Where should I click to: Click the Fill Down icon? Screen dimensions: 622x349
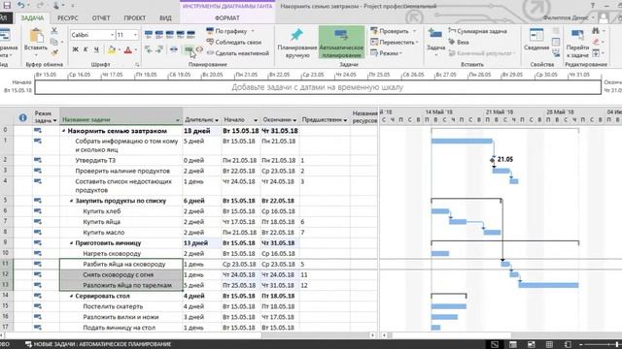tap(596, 52)
